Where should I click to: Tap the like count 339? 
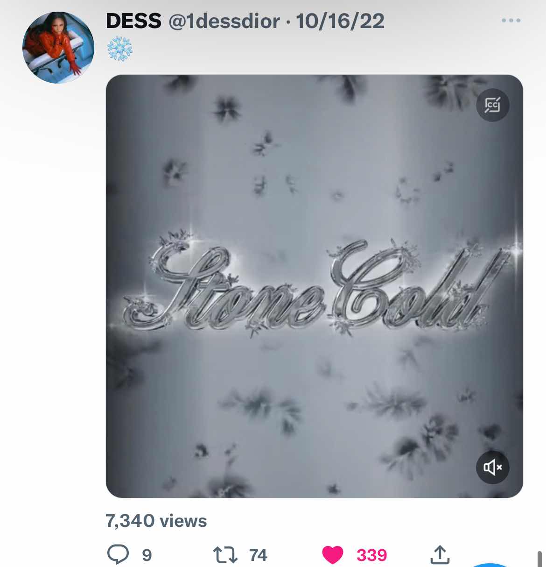[x=372, y=555]
